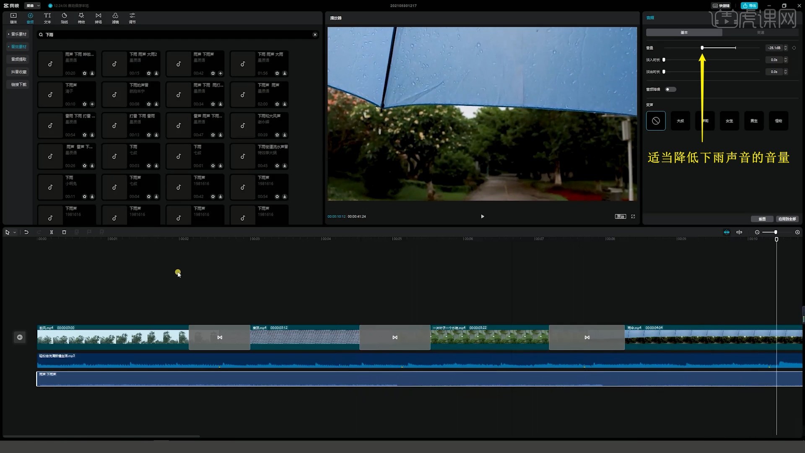This screenshot has width=805, height=453.
Task: Expand the 音乐素材 category
Action: point(17,34)
